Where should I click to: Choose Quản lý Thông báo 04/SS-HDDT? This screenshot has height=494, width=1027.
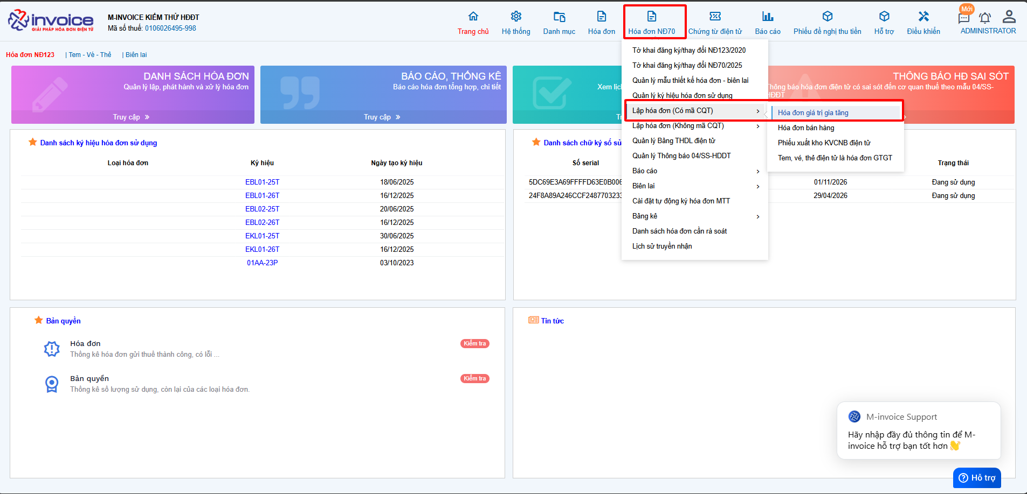pos(681,156)
